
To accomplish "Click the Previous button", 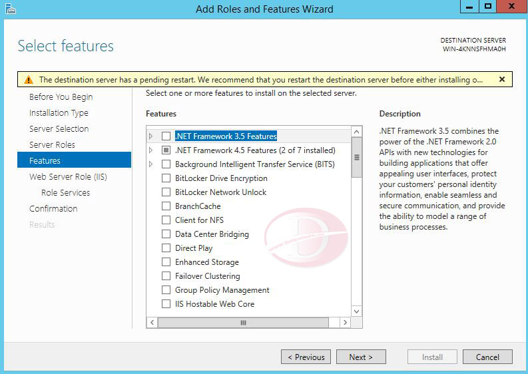I will 306,357.
